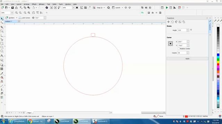Open TechSmith Snagit taskbar item
Screen dimensions: 222x124
tap(101, 121)
